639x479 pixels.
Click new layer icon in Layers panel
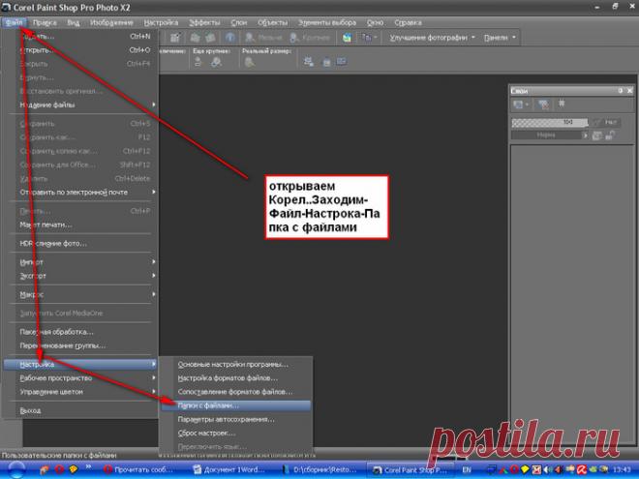(x=520, y=105)
